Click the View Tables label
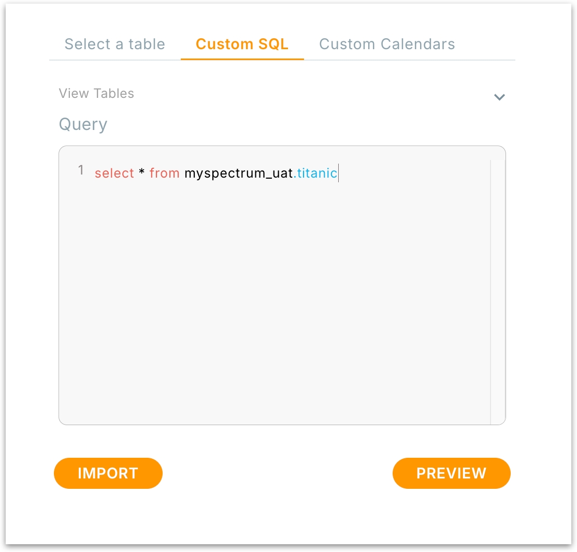This screenshot has height=552, width=577. click(96, 94)
